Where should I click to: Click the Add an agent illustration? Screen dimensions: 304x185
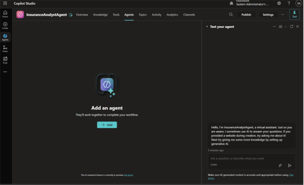click(107, 85)
